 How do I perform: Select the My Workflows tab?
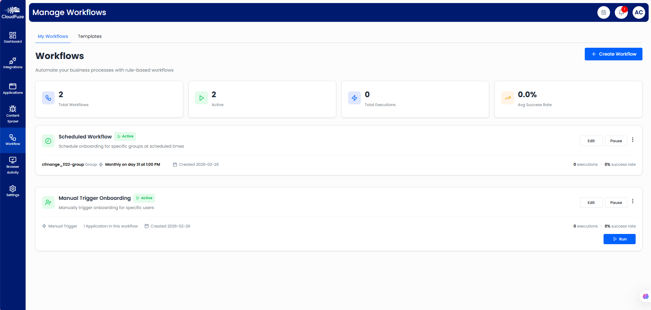[53, 36]
